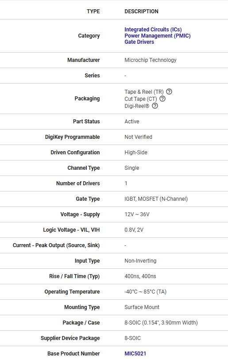Viewport: 228px width, 359px height.
Task: Click the question mark icon beside Digi-Reel®
Action: click(x=155, y=106)
